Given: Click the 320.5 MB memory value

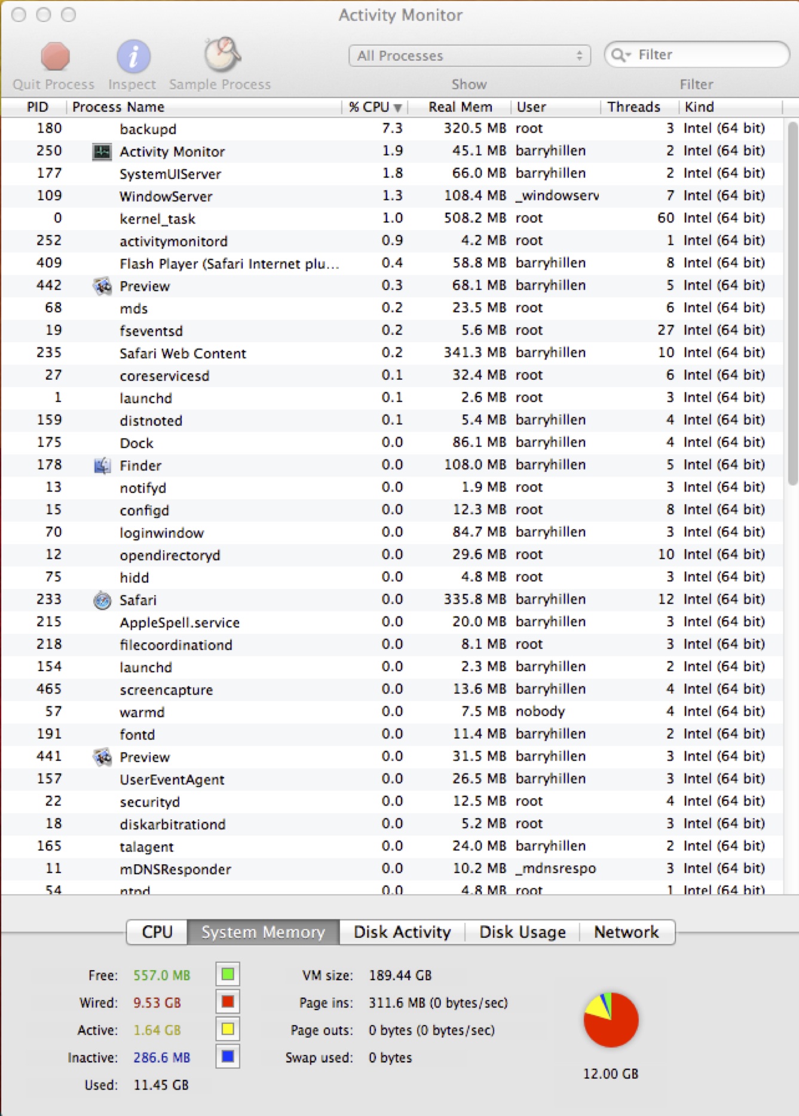Looking at the screenshot, I should pos(474,129).
